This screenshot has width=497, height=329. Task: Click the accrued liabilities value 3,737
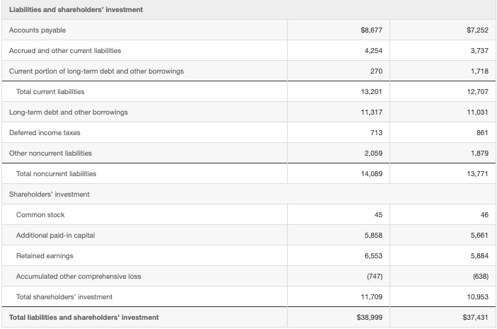coord(479,51)
